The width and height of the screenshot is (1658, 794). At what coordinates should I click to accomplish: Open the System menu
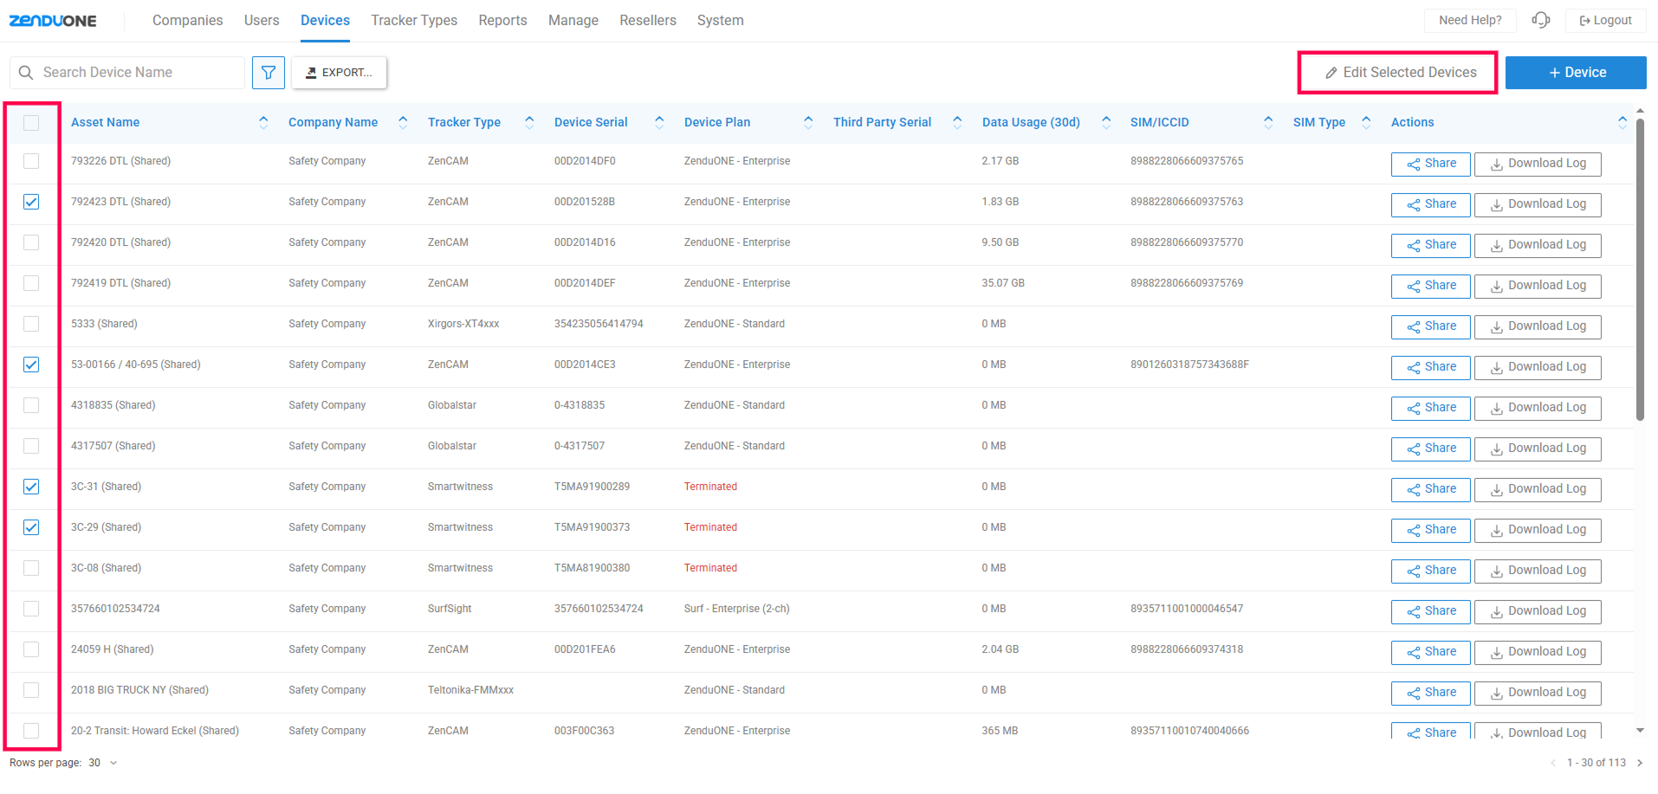coord(721,21)
